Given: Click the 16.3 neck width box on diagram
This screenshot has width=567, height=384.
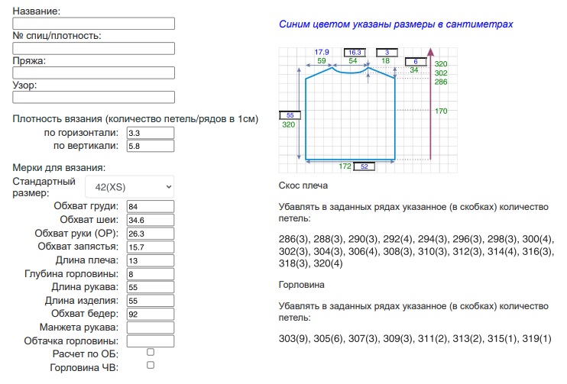Looking at the screenshot, I should (x=355, y=52).
